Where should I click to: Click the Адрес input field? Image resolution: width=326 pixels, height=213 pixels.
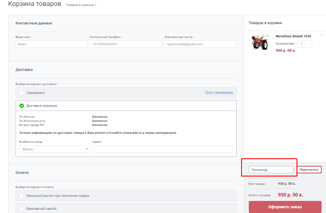click(x=162, y=149)
